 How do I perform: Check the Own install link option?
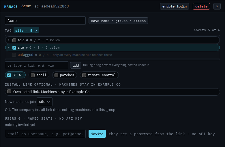pyautogui.click(x=9, y=91)
